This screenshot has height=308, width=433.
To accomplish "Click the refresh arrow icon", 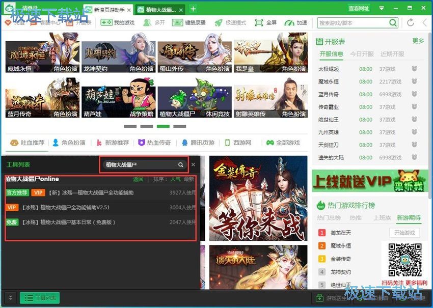I will click(411, 22).
